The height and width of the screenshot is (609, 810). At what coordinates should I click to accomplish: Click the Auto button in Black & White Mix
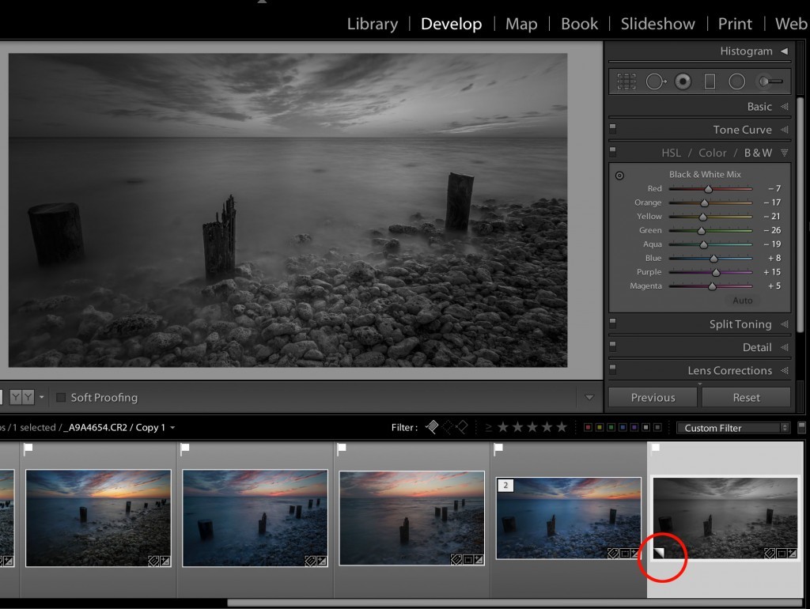[x=742, y=300]
